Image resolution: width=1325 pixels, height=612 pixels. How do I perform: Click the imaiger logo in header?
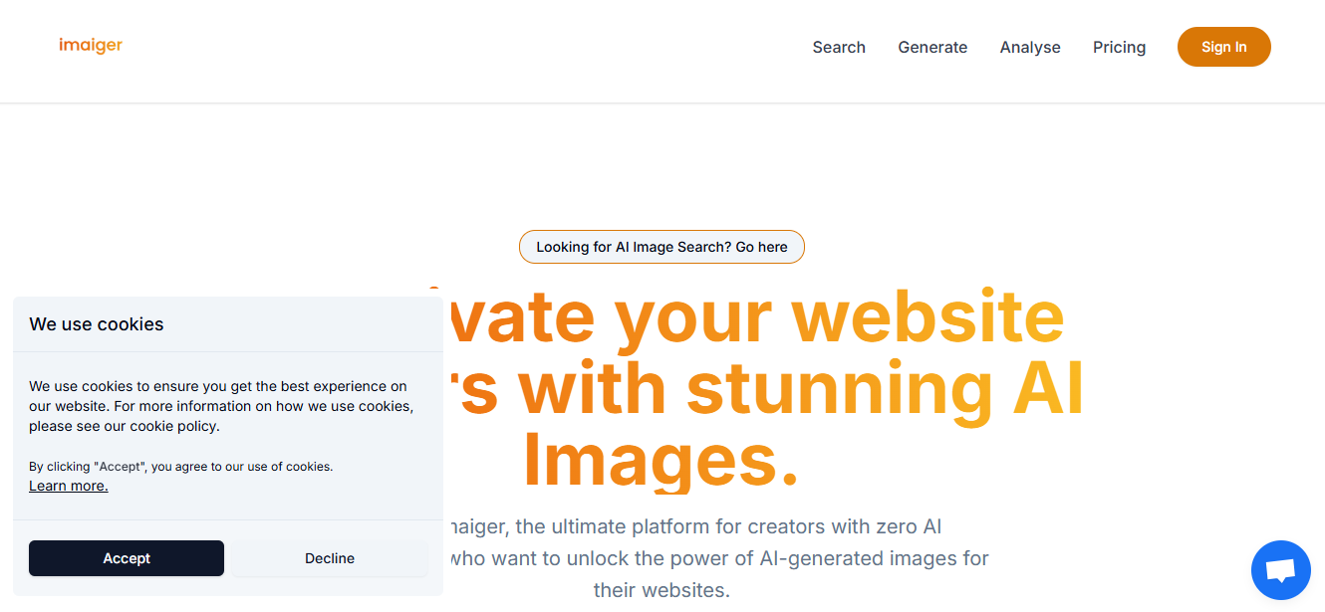point(91,46)
